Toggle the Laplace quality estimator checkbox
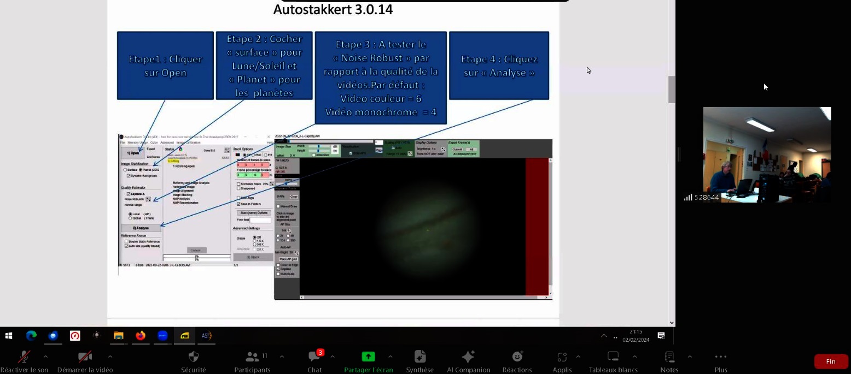The width and height of the screenshot is (851, 374). click(x=129, y=194)
